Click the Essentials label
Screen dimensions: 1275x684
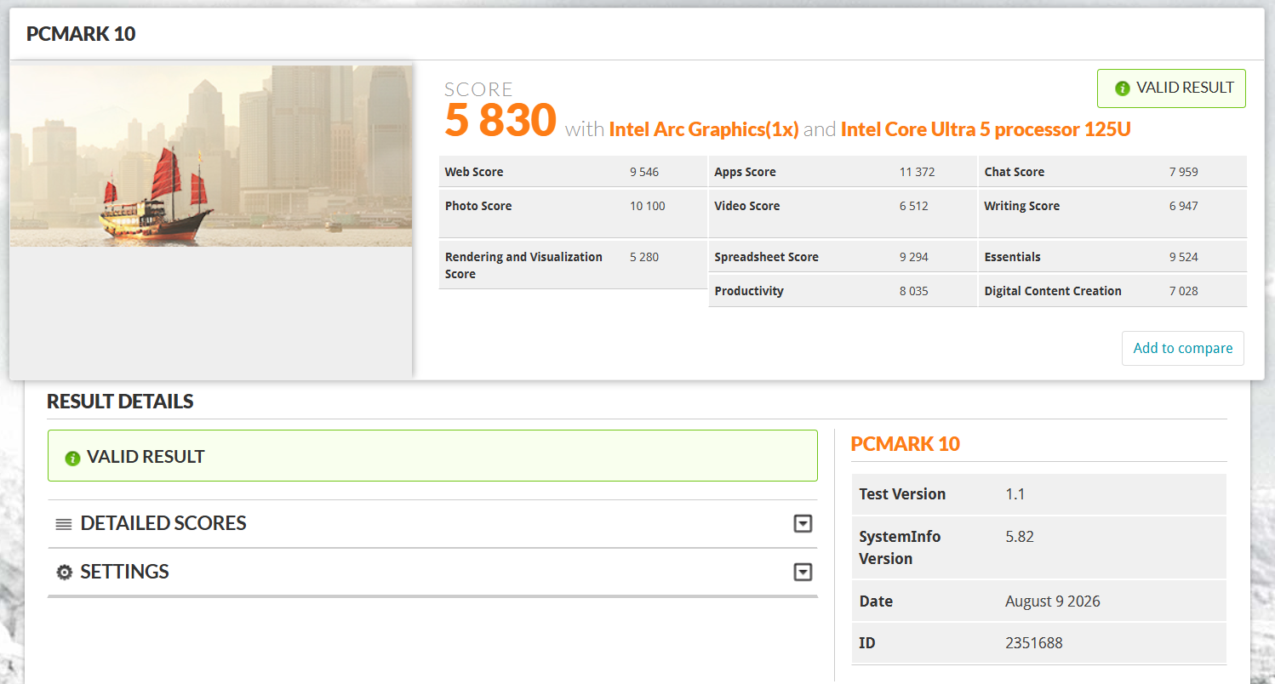click(x=1013, y=257)
